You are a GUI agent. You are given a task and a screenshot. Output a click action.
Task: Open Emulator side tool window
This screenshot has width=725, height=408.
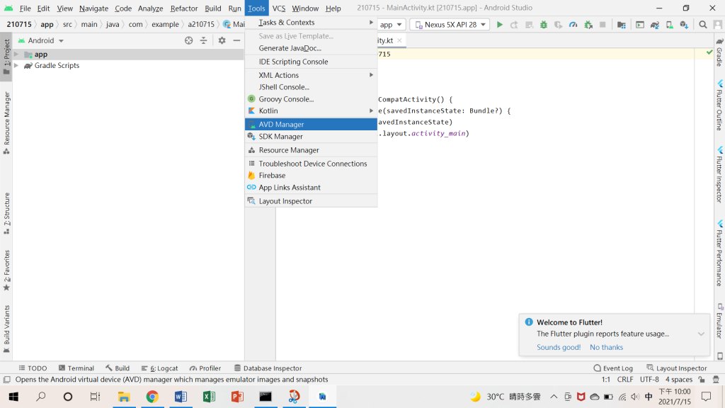tap(719, 322)
